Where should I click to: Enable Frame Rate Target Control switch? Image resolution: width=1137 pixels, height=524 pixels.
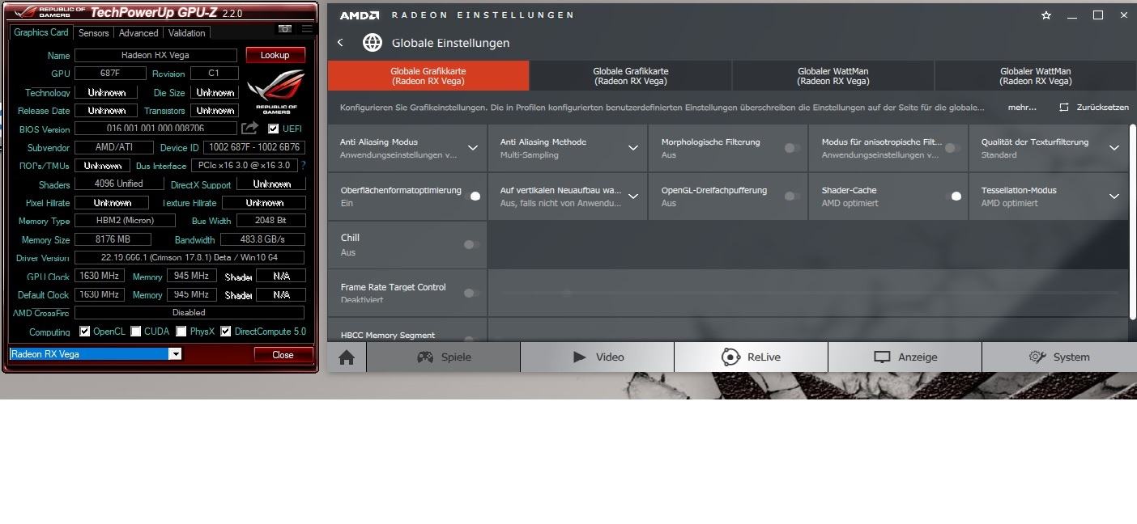point(472,293)
